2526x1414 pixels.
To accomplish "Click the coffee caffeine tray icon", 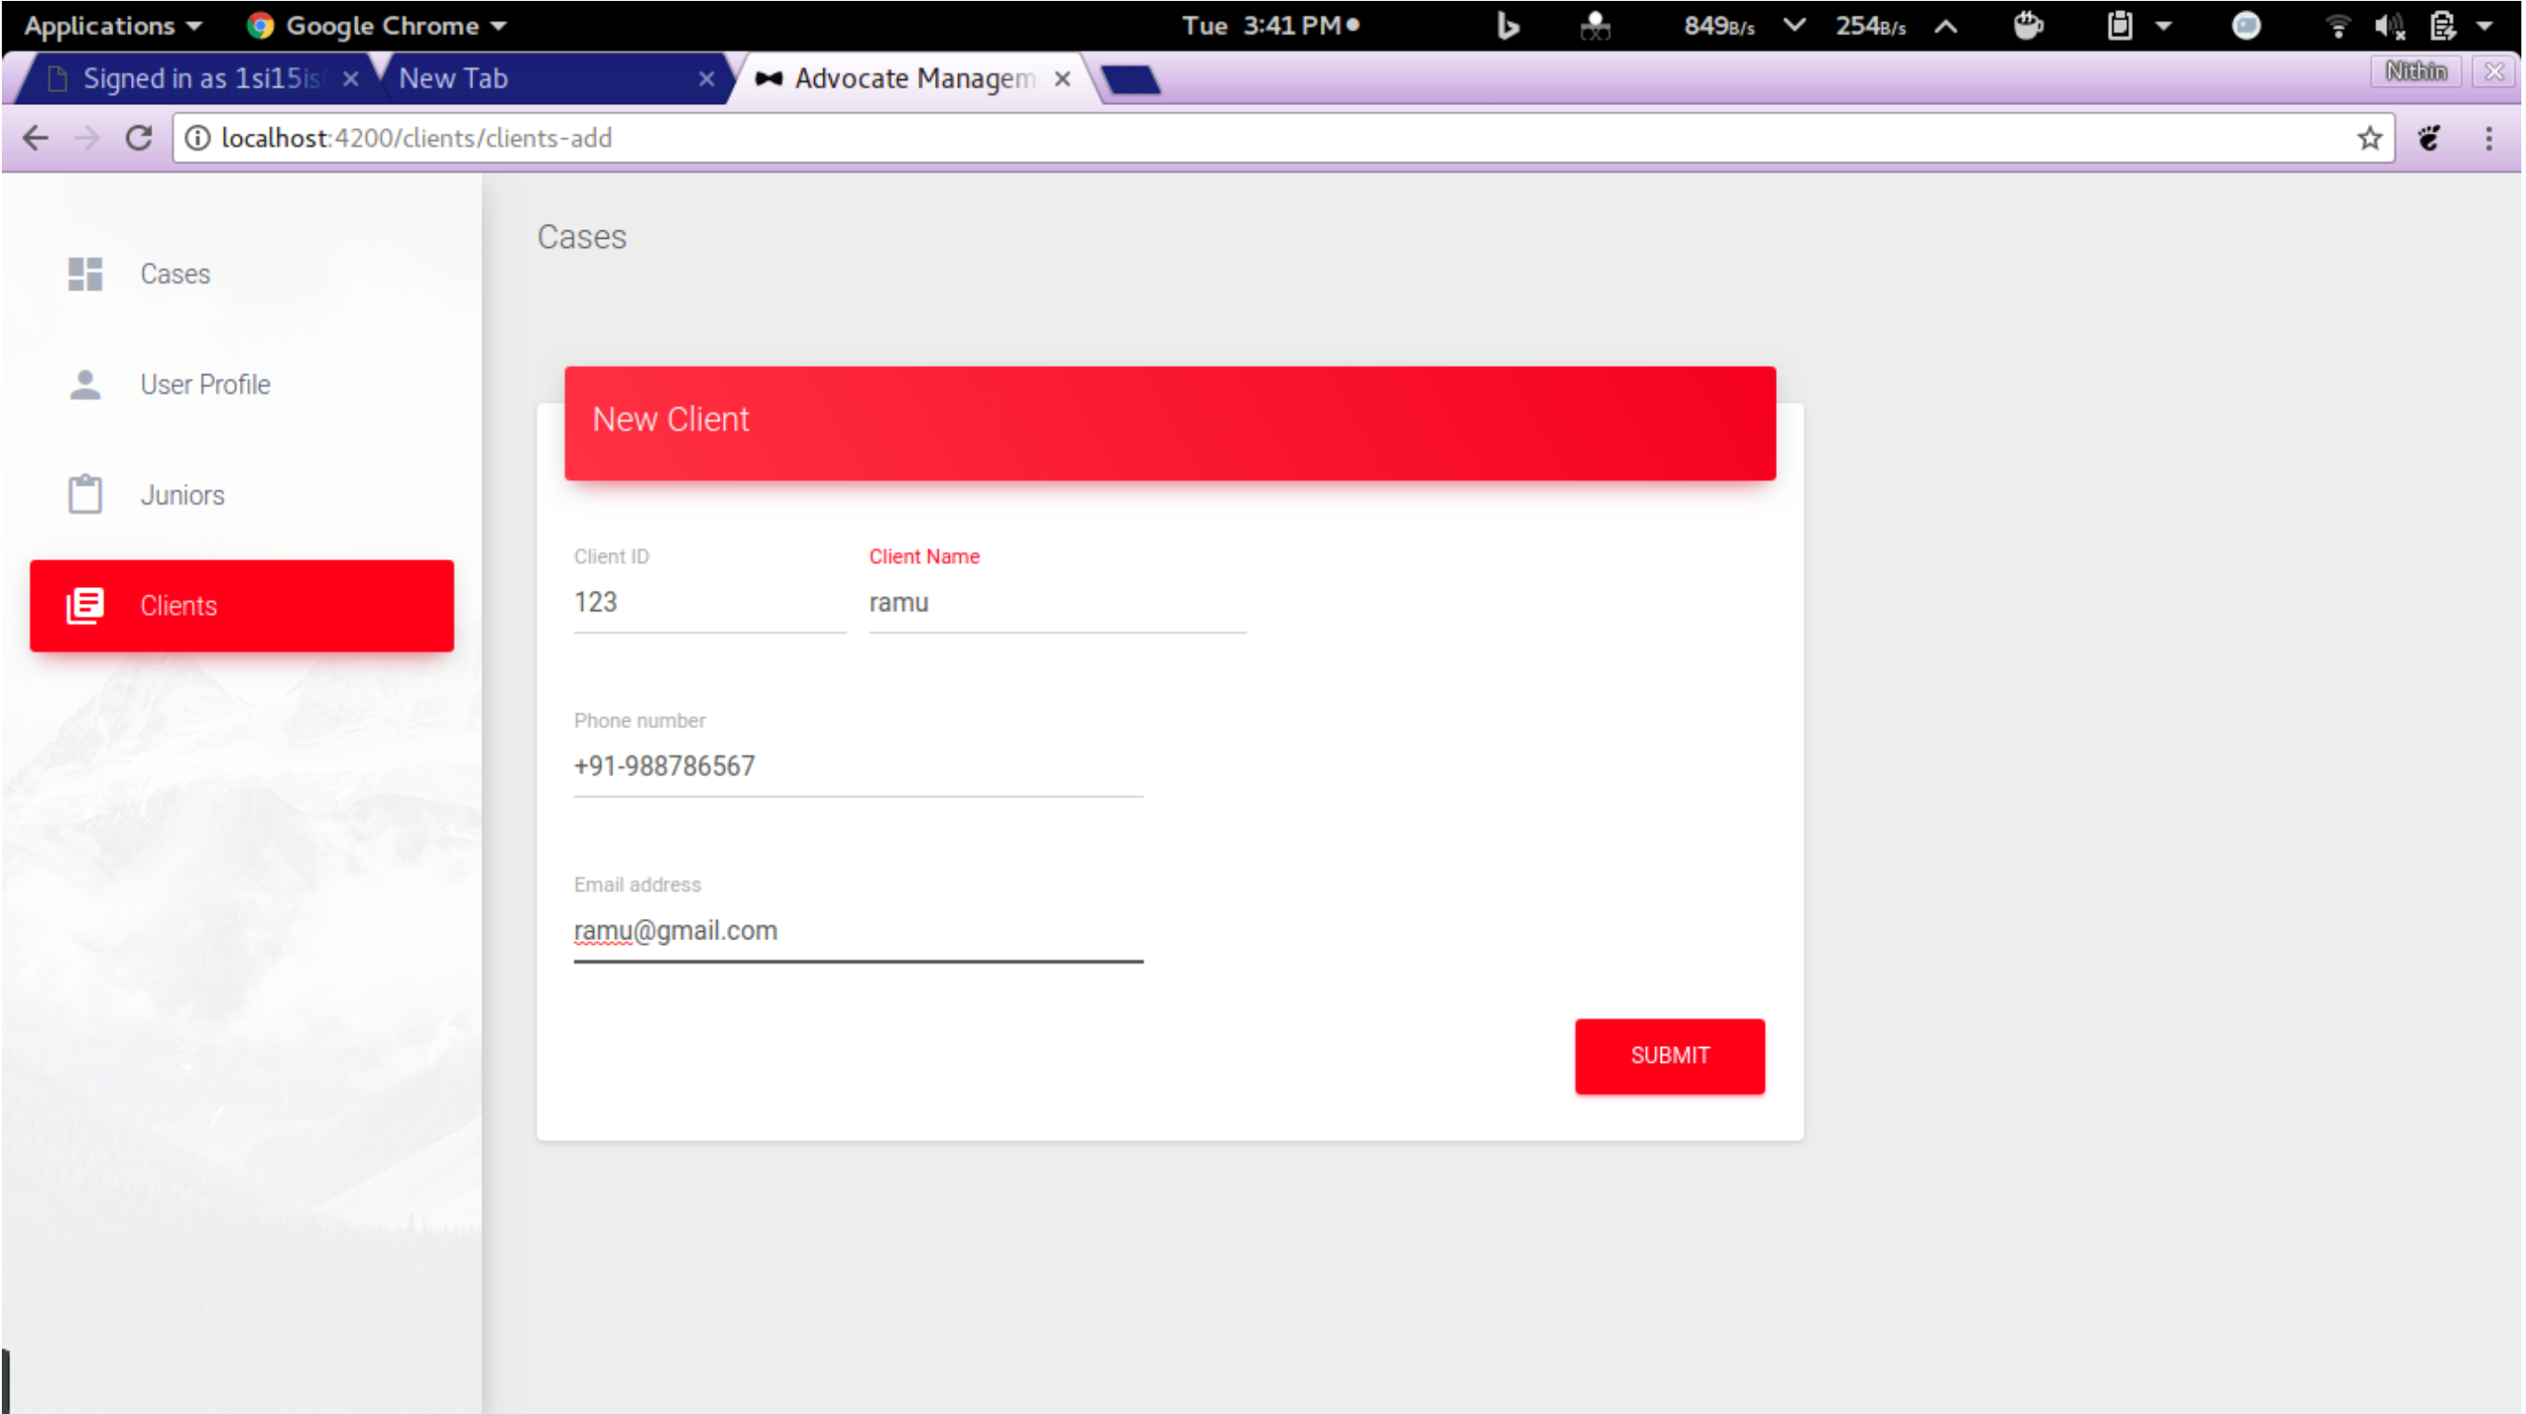I will point(2029,25).
